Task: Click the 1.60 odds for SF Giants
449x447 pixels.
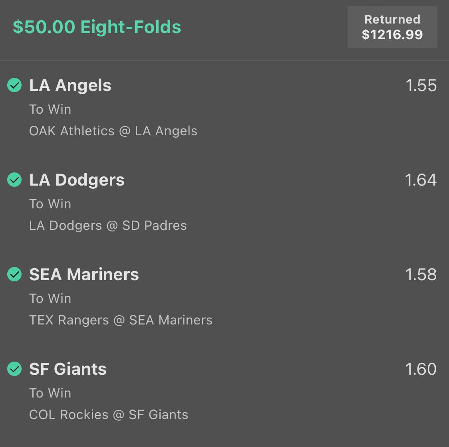Action: [421, 369]
